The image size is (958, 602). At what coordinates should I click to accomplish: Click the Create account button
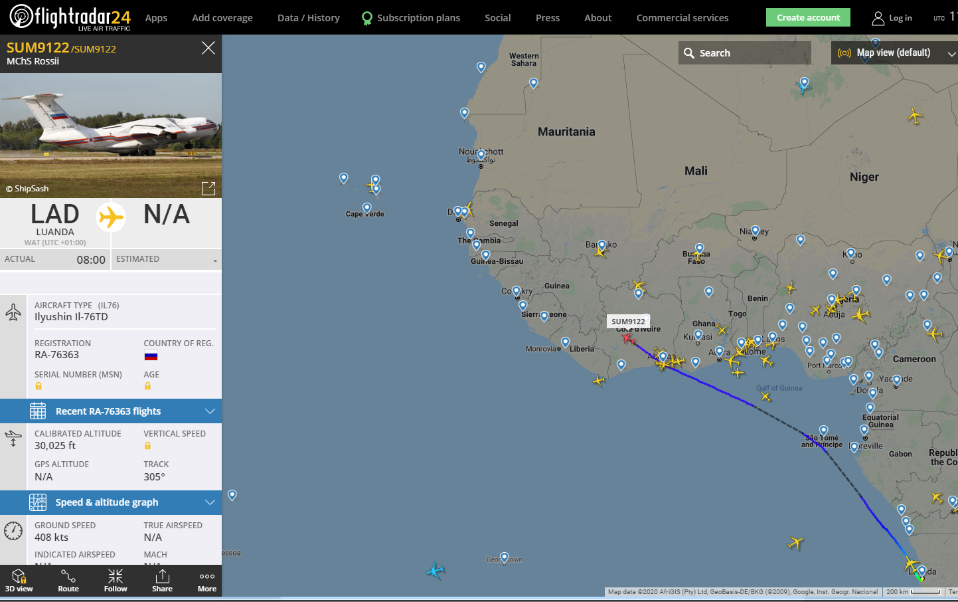tap(808, 17)
